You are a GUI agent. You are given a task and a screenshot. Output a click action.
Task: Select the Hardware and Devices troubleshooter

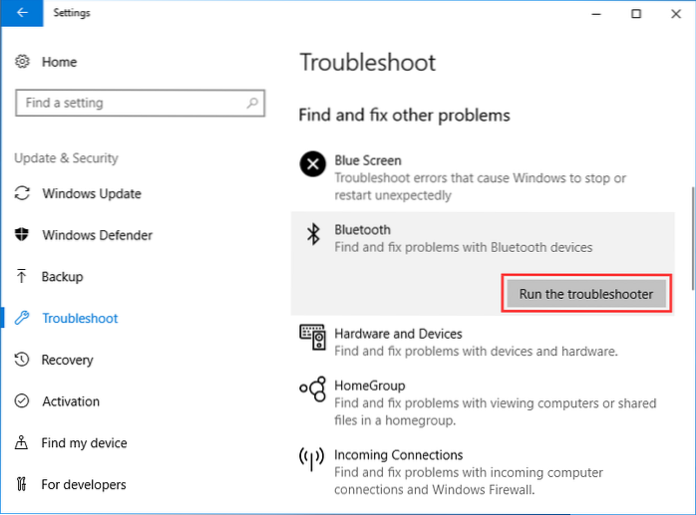point(398,335)
